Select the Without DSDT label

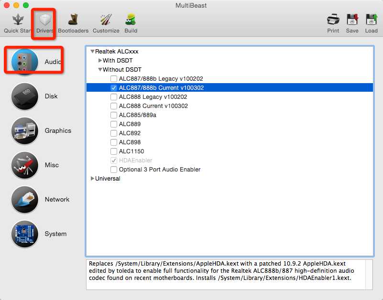coord(122,70)
